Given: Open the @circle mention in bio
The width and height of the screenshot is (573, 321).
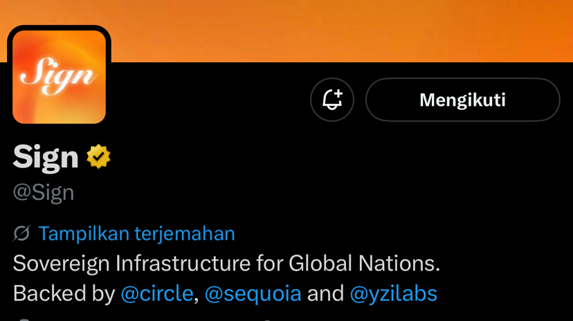Looking at the screenshot, I should click(x=156, y=293).
